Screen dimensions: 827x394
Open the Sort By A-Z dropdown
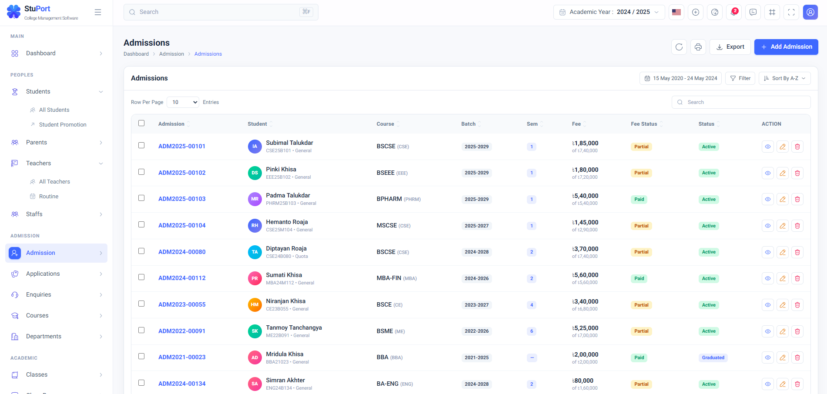[785, 78]
